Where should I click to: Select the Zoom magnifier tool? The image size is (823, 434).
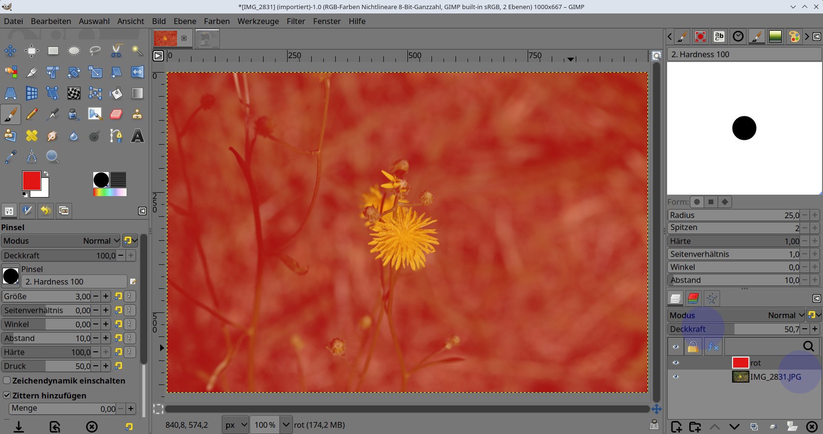(52, 157)
